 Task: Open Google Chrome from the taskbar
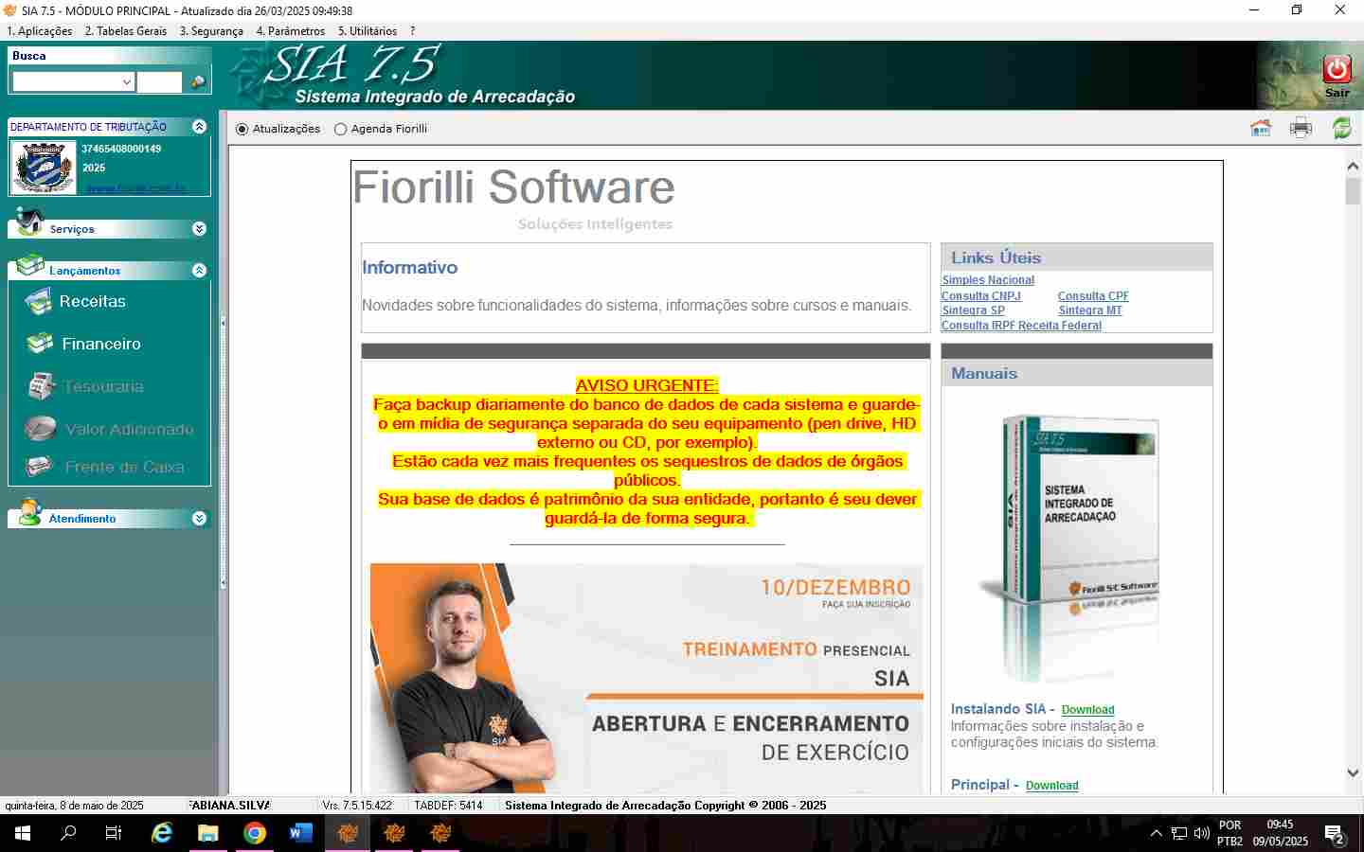pyautogui.click(x=254, y=833)
